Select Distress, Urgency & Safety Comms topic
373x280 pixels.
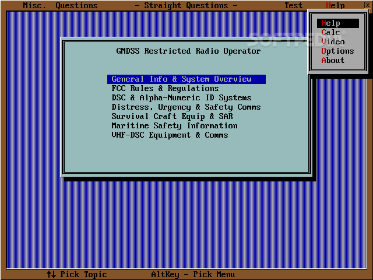(x=186, y=107)
